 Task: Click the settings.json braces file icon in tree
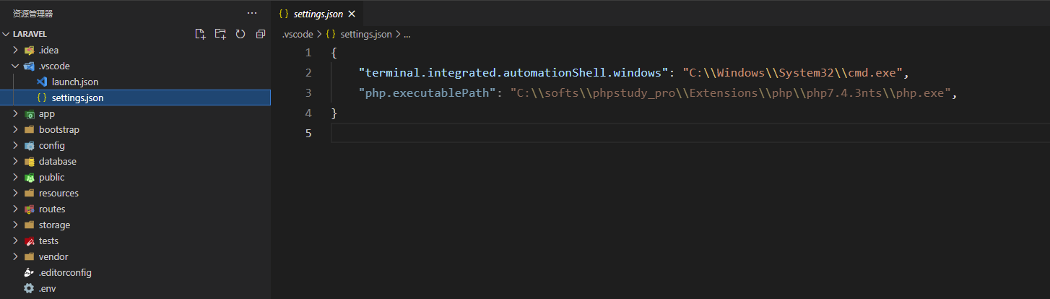coord(42,97)
